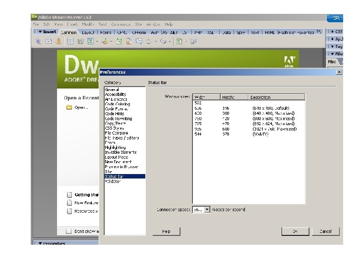The height and width of the screenshot is (267, 357).
Task: Open the Site menu
Action: [138, 24]
